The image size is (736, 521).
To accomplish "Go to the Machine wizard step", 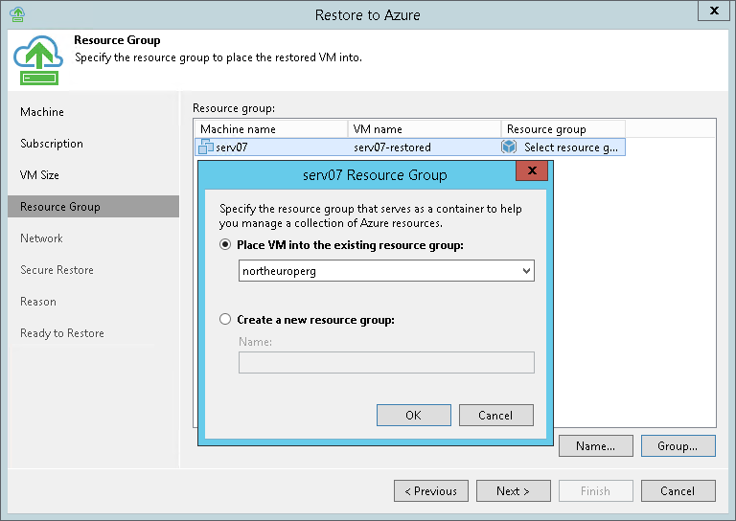I will (x=42, y=112).
